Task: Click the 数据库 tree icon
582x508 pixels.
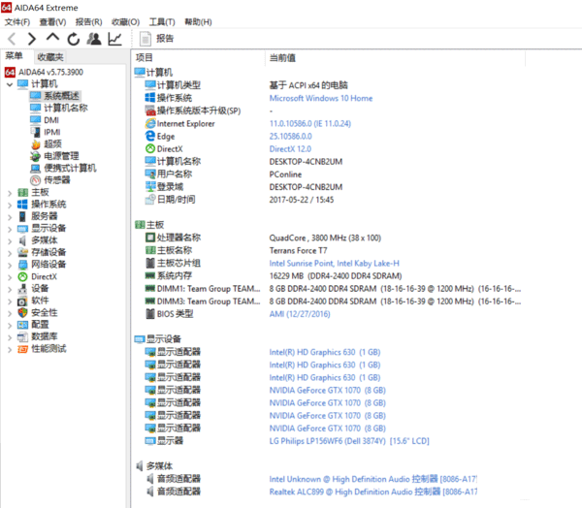Action: pyautogui.click(x=22, y=336)
